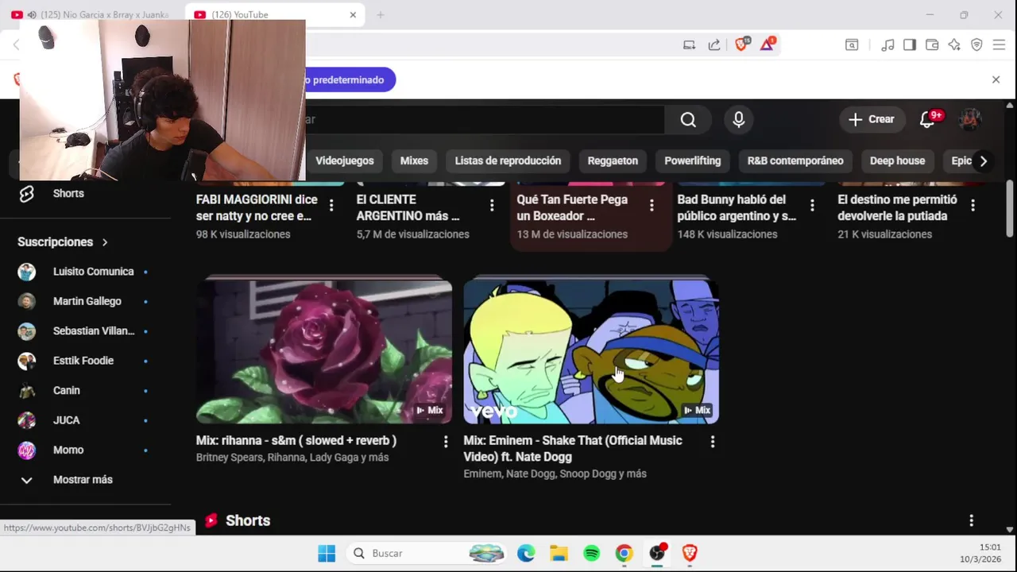
Task: Click the install app icon in address bar
Action: click(x=689, y=44)
